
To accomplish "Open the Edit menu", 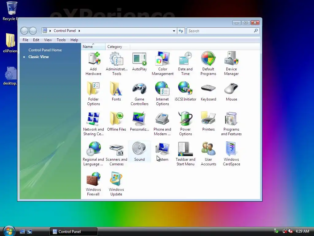I will tap(36, 40).
